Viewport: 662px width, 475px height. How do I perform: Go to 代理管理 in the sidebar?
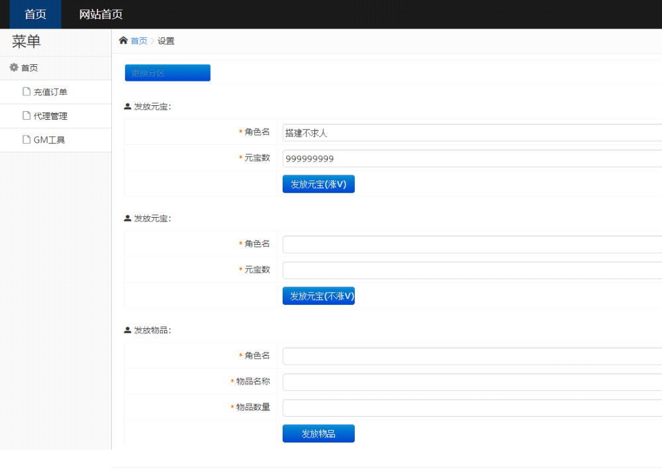click(50, 116)
